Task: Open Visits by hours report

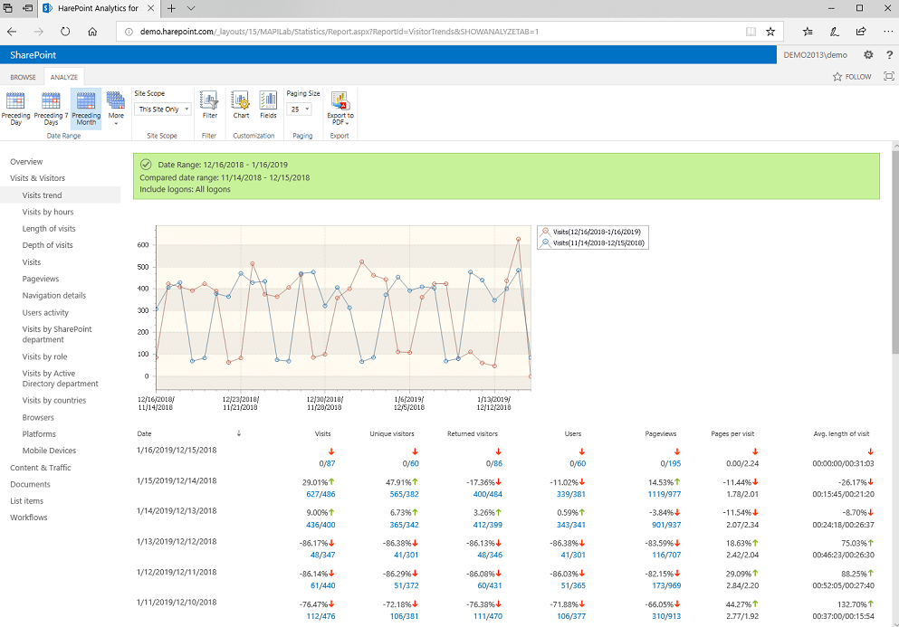Action: tap(48, 212)
